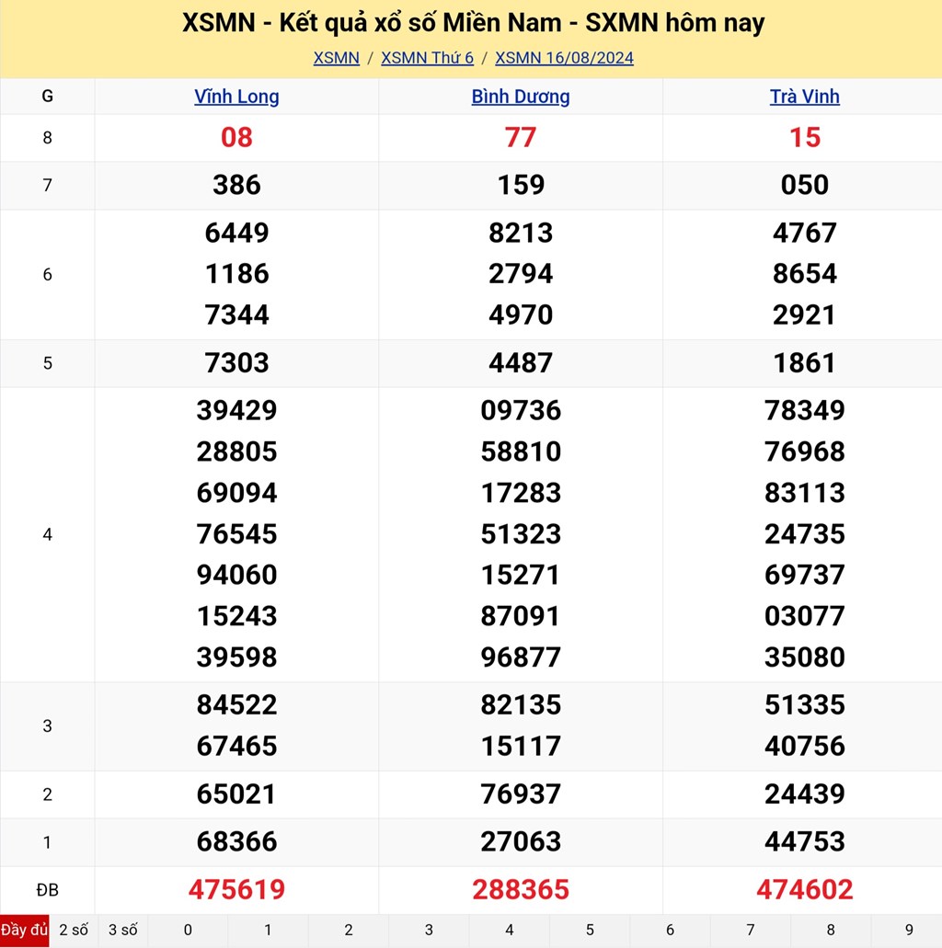The height and width of the screenshot is (948, 942).
Task: Filter results by digit 1
Action: pos(268,930)
